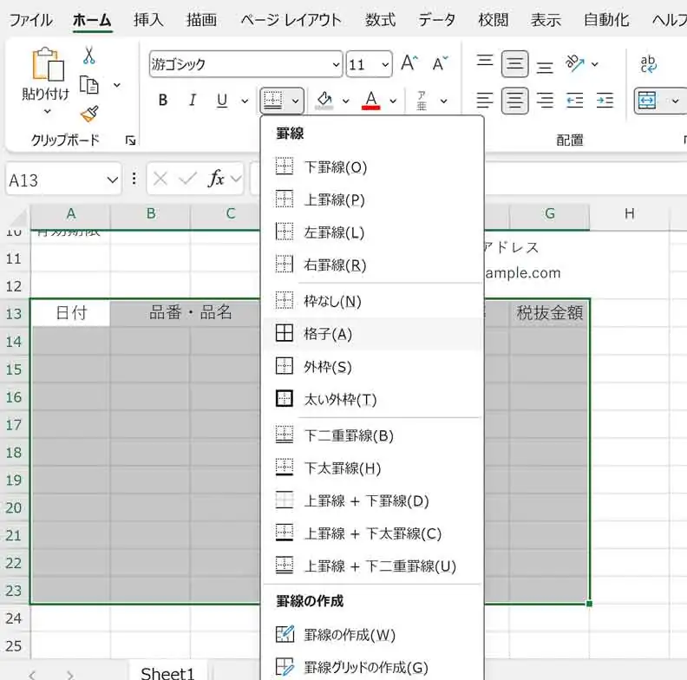Select 罫線の作成(W) draw border option
Screen dimensions: 687x680
[350, 635]
